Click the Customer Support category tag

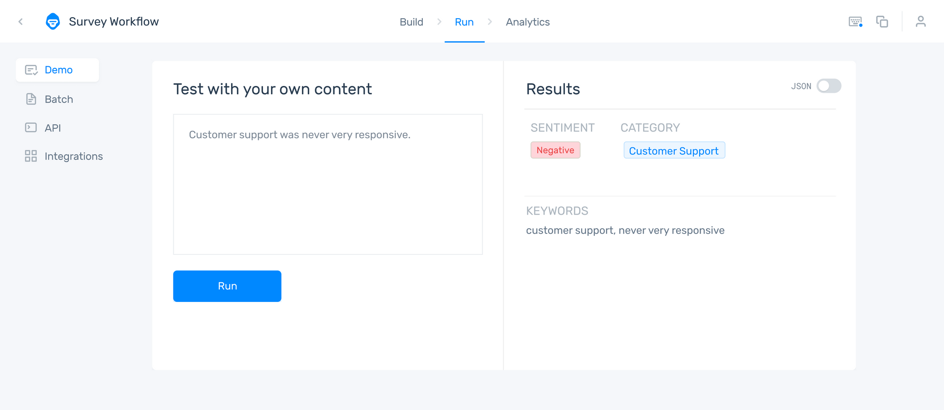674,151
